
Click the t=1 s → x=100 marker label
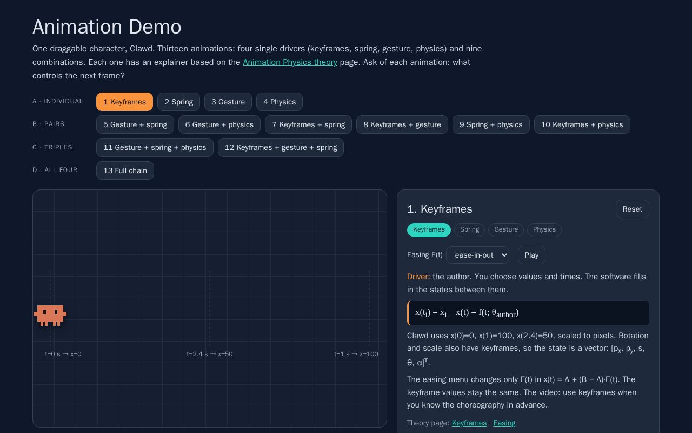pyautogui.click(x=356, y=354)
